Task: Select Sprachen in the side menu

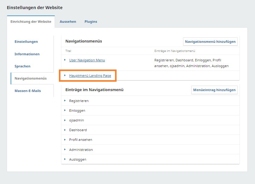Action: (x=22, y=66)
